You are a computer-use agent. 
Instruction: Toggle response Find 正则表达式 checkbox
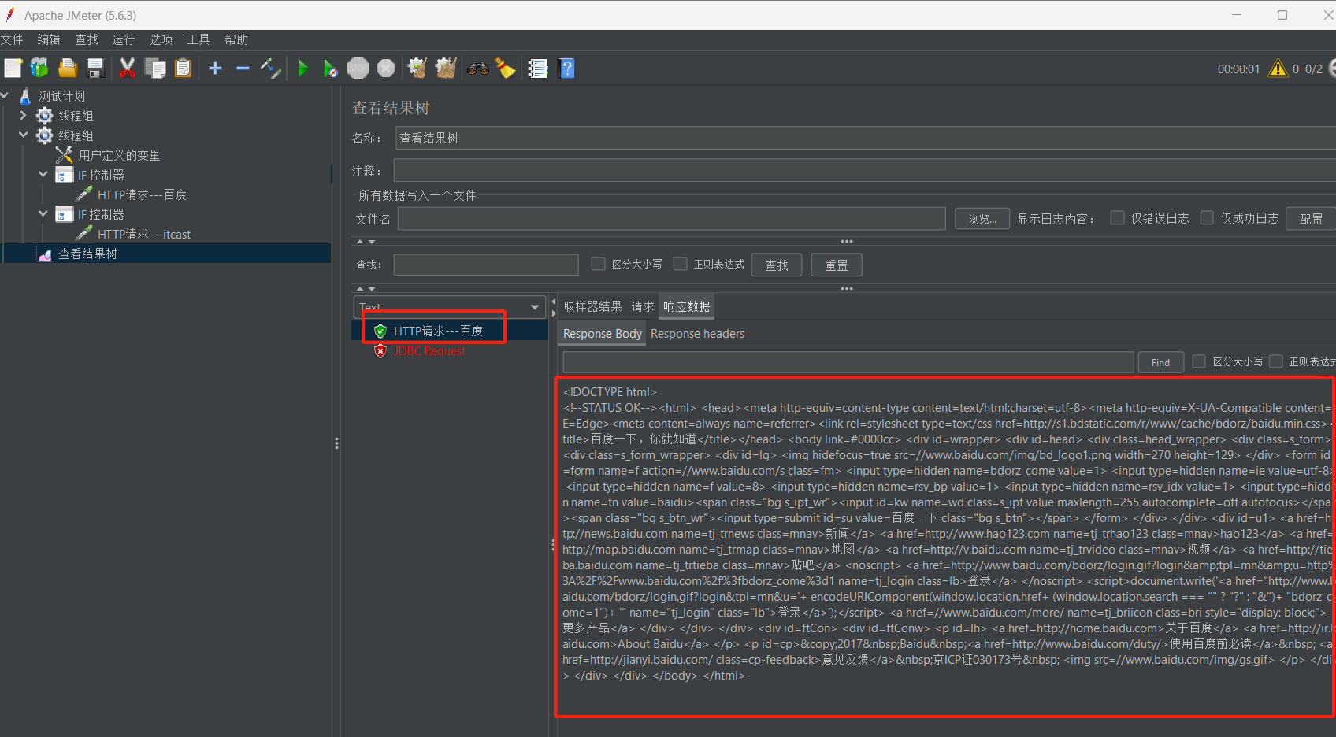pyautogui.click(x=1275, y=361)
